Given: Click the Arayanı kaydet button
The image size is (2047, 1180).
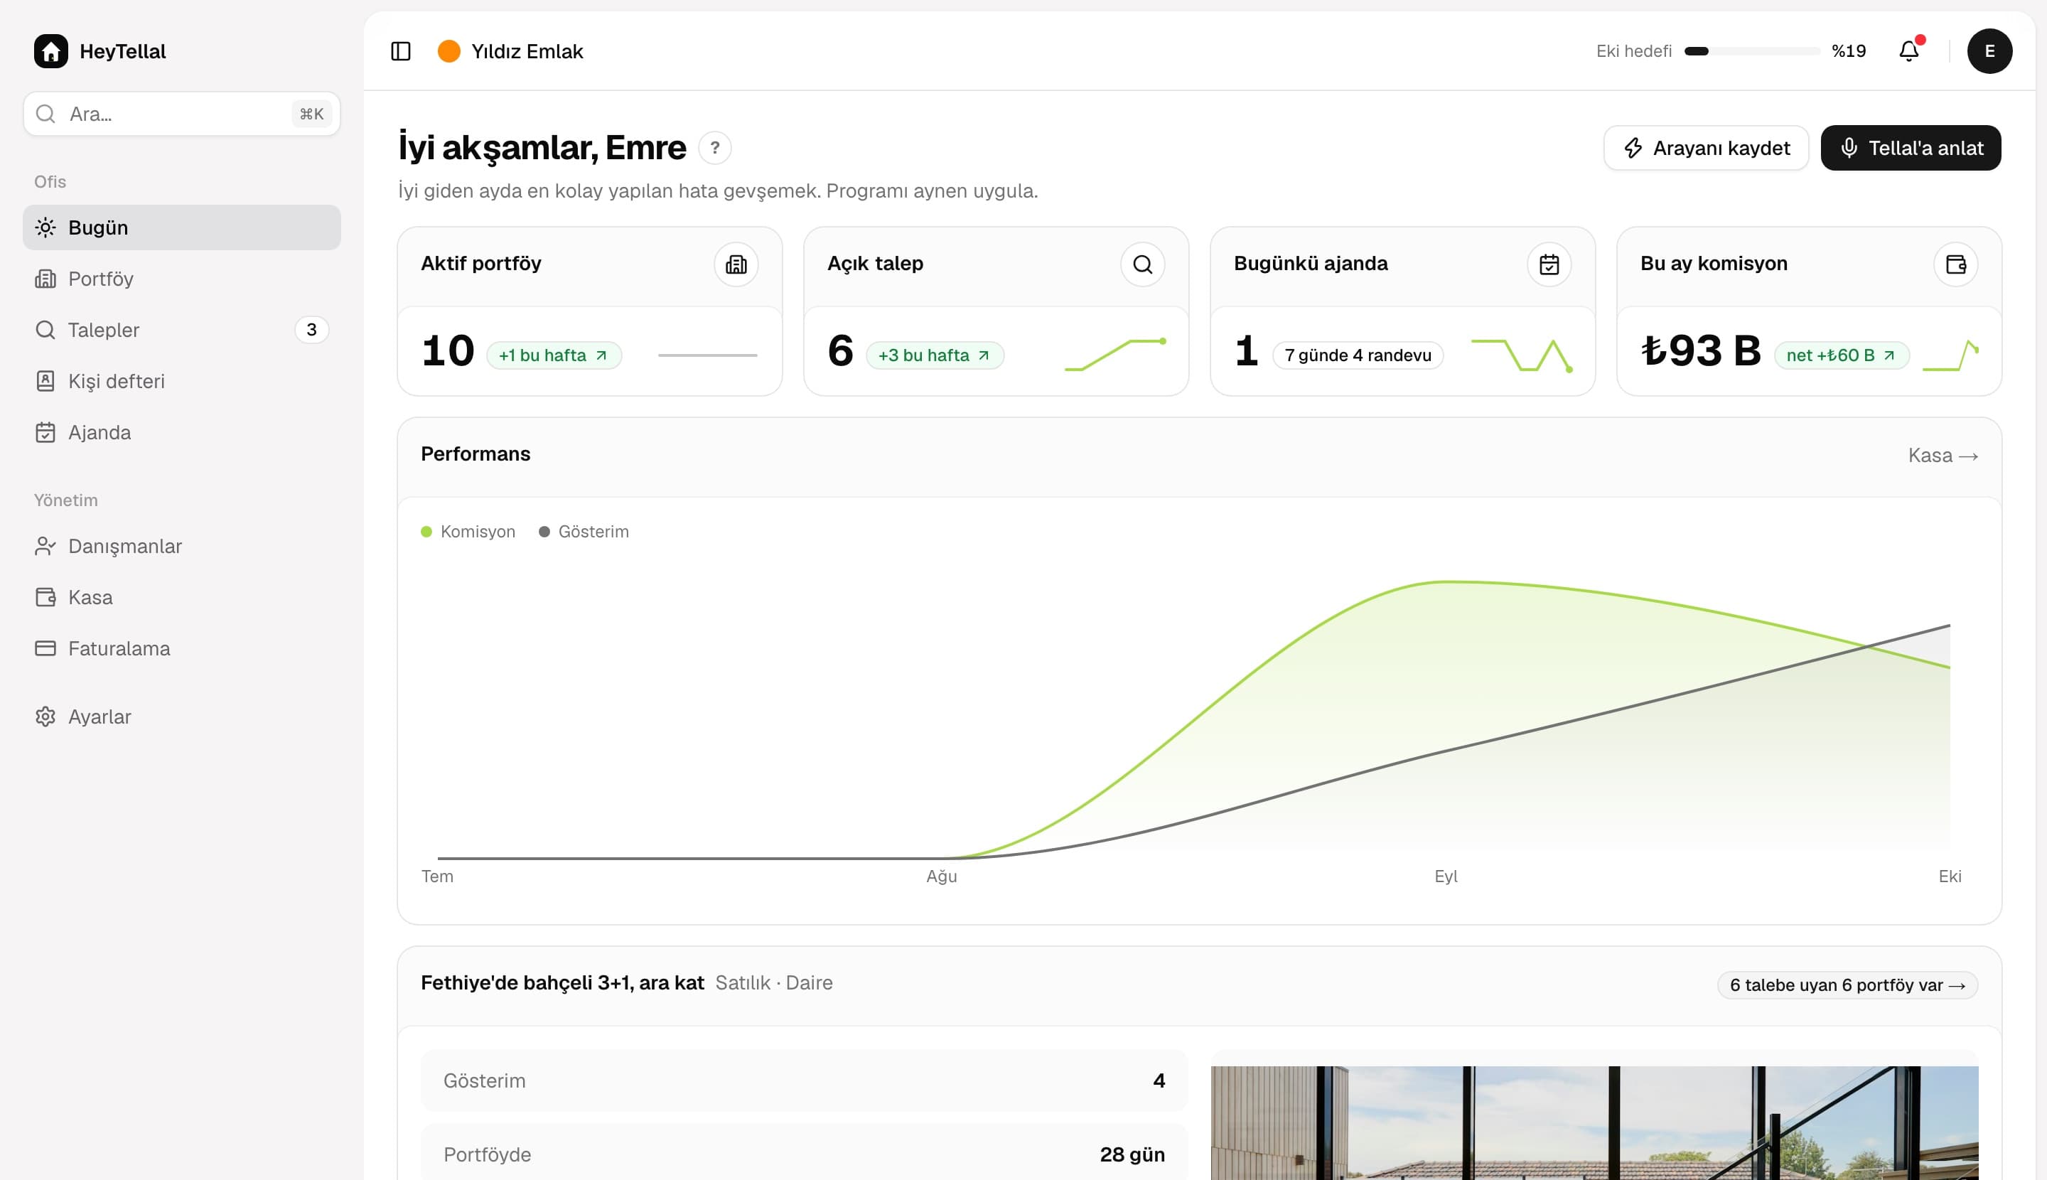Looking at the screenshot, I should tap(1706, 148).
